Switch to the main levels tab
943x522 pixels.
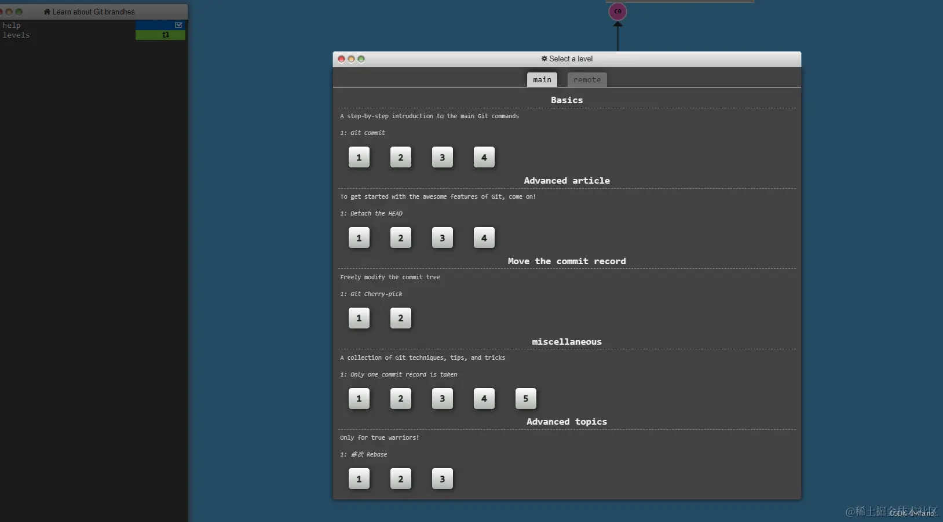(x=542, y=80)
